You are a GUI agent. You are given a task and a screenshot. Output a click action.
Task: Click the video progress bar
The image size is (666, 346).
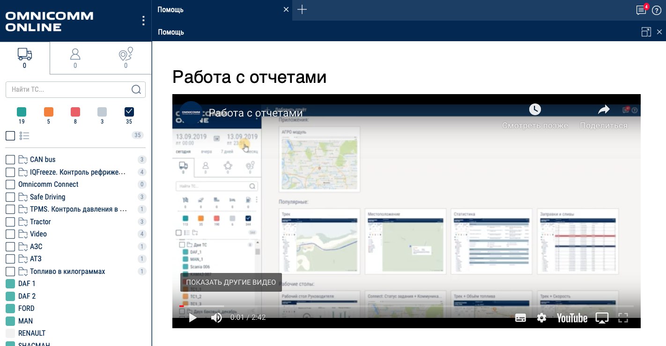[407, 306]
